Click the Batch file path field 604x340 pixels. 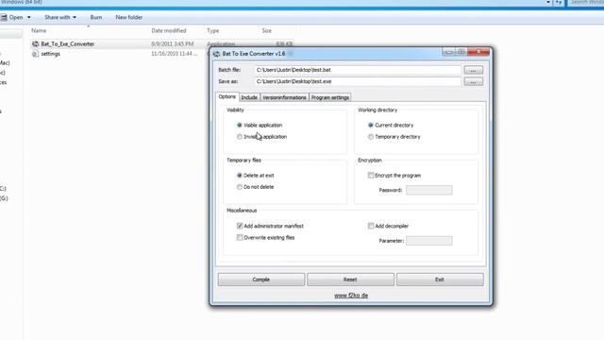click(x=358, y=70)
